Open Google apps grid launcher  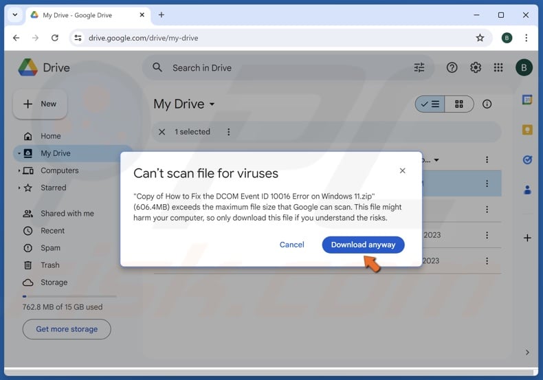coord(498,67)
